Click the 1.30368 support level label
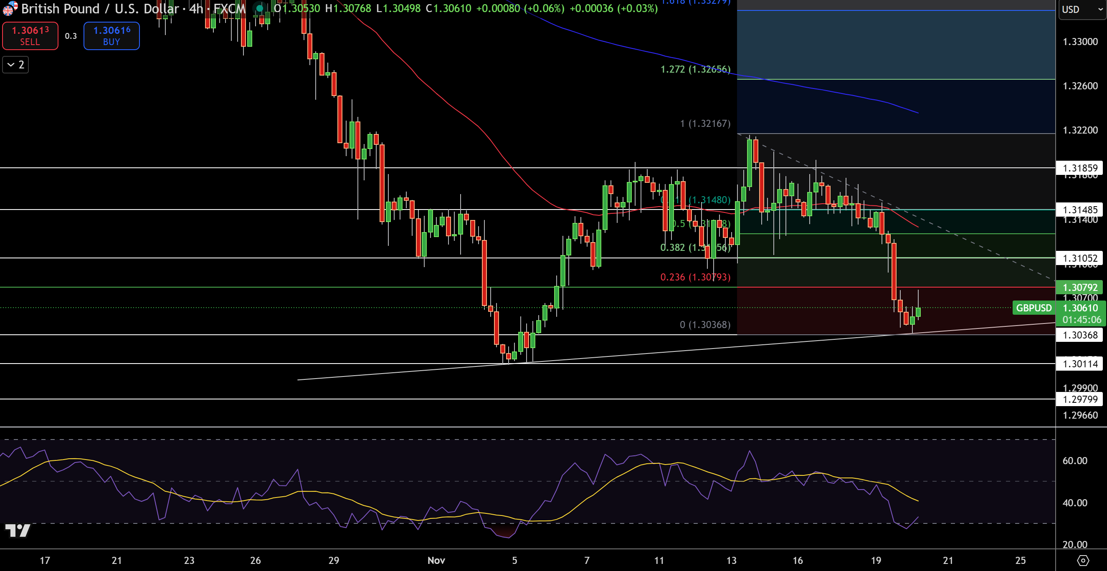 coord(1079,335)
